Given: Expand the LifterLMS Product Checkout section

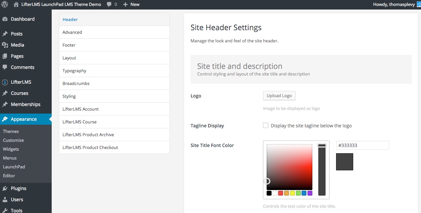Looking at the screenshot, I should click(90, 147).
